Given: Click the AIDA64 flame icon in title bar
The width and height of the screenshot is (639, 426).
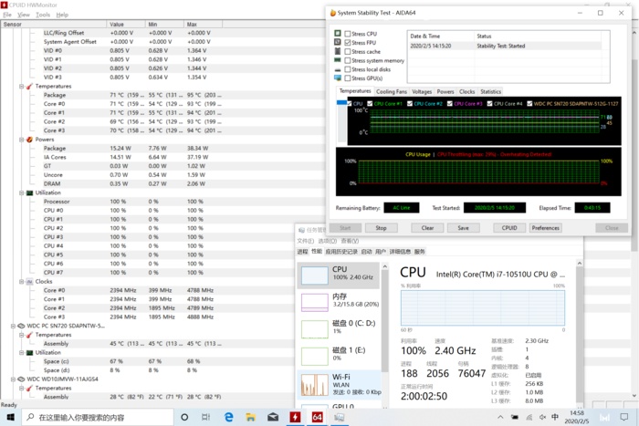Looking at the screenshot, I should (x=333, y=13).
